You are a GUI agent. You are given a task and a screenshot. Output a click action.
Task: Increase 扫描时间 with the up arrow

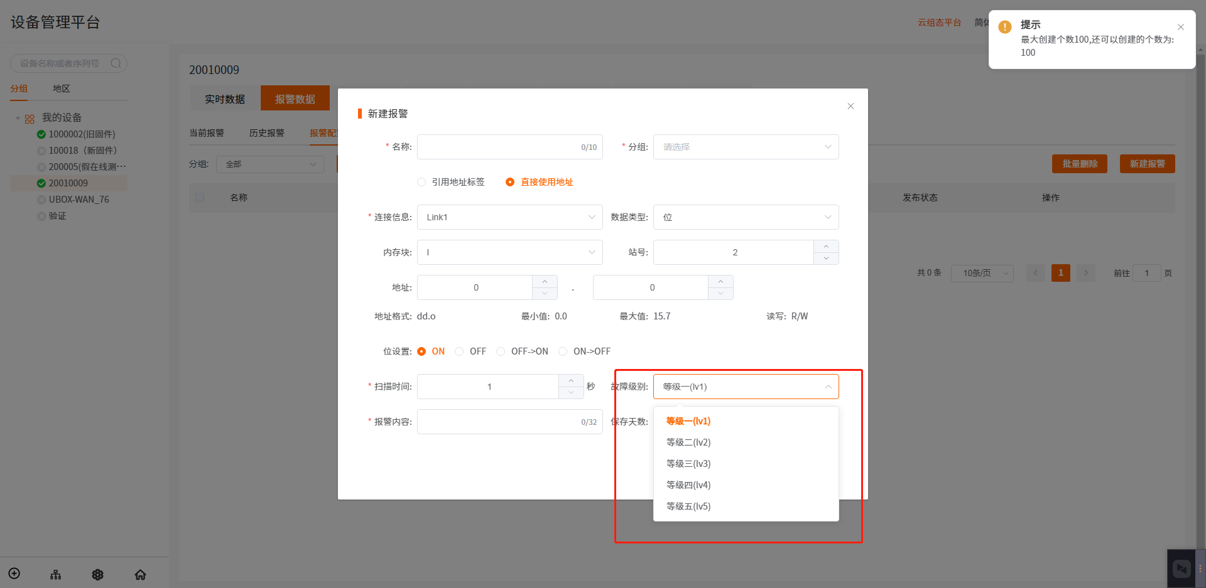tap(571, 381)
